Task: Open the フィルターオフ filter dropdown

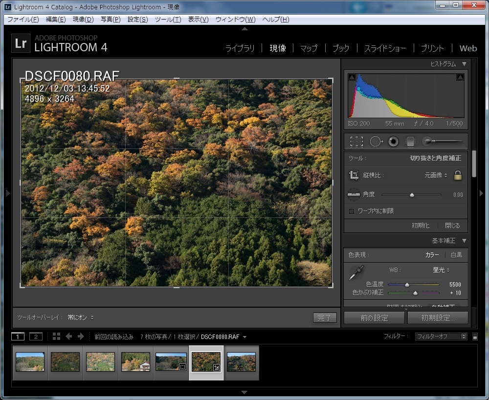Action: 441,337
